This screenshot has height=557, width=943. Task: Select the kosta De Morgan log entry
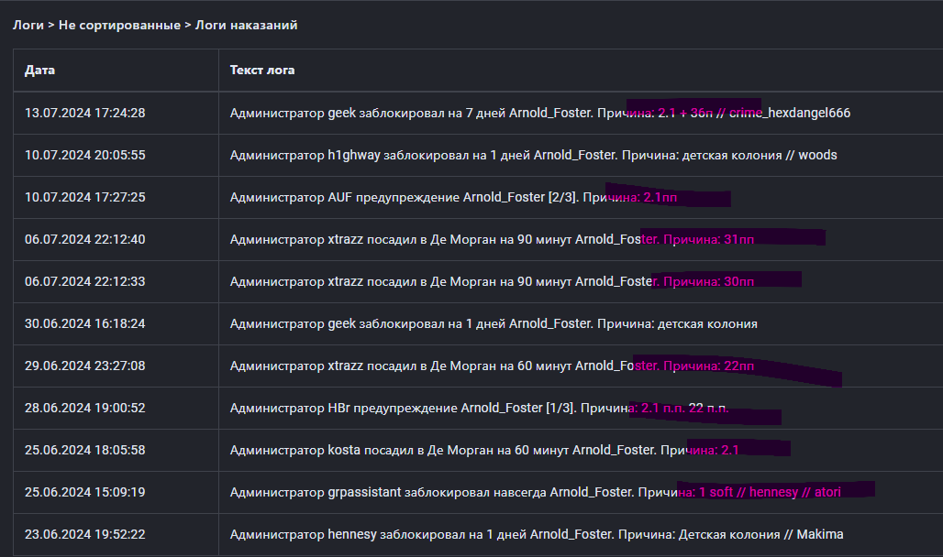pos(484,451)
